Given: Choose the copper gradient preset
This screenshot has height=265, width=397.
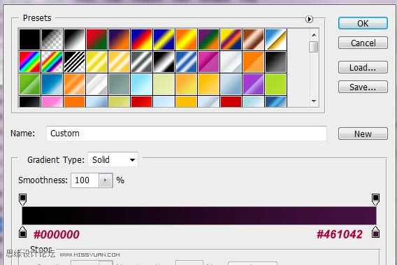Looking at the screenshot, I should pos(253,39).
